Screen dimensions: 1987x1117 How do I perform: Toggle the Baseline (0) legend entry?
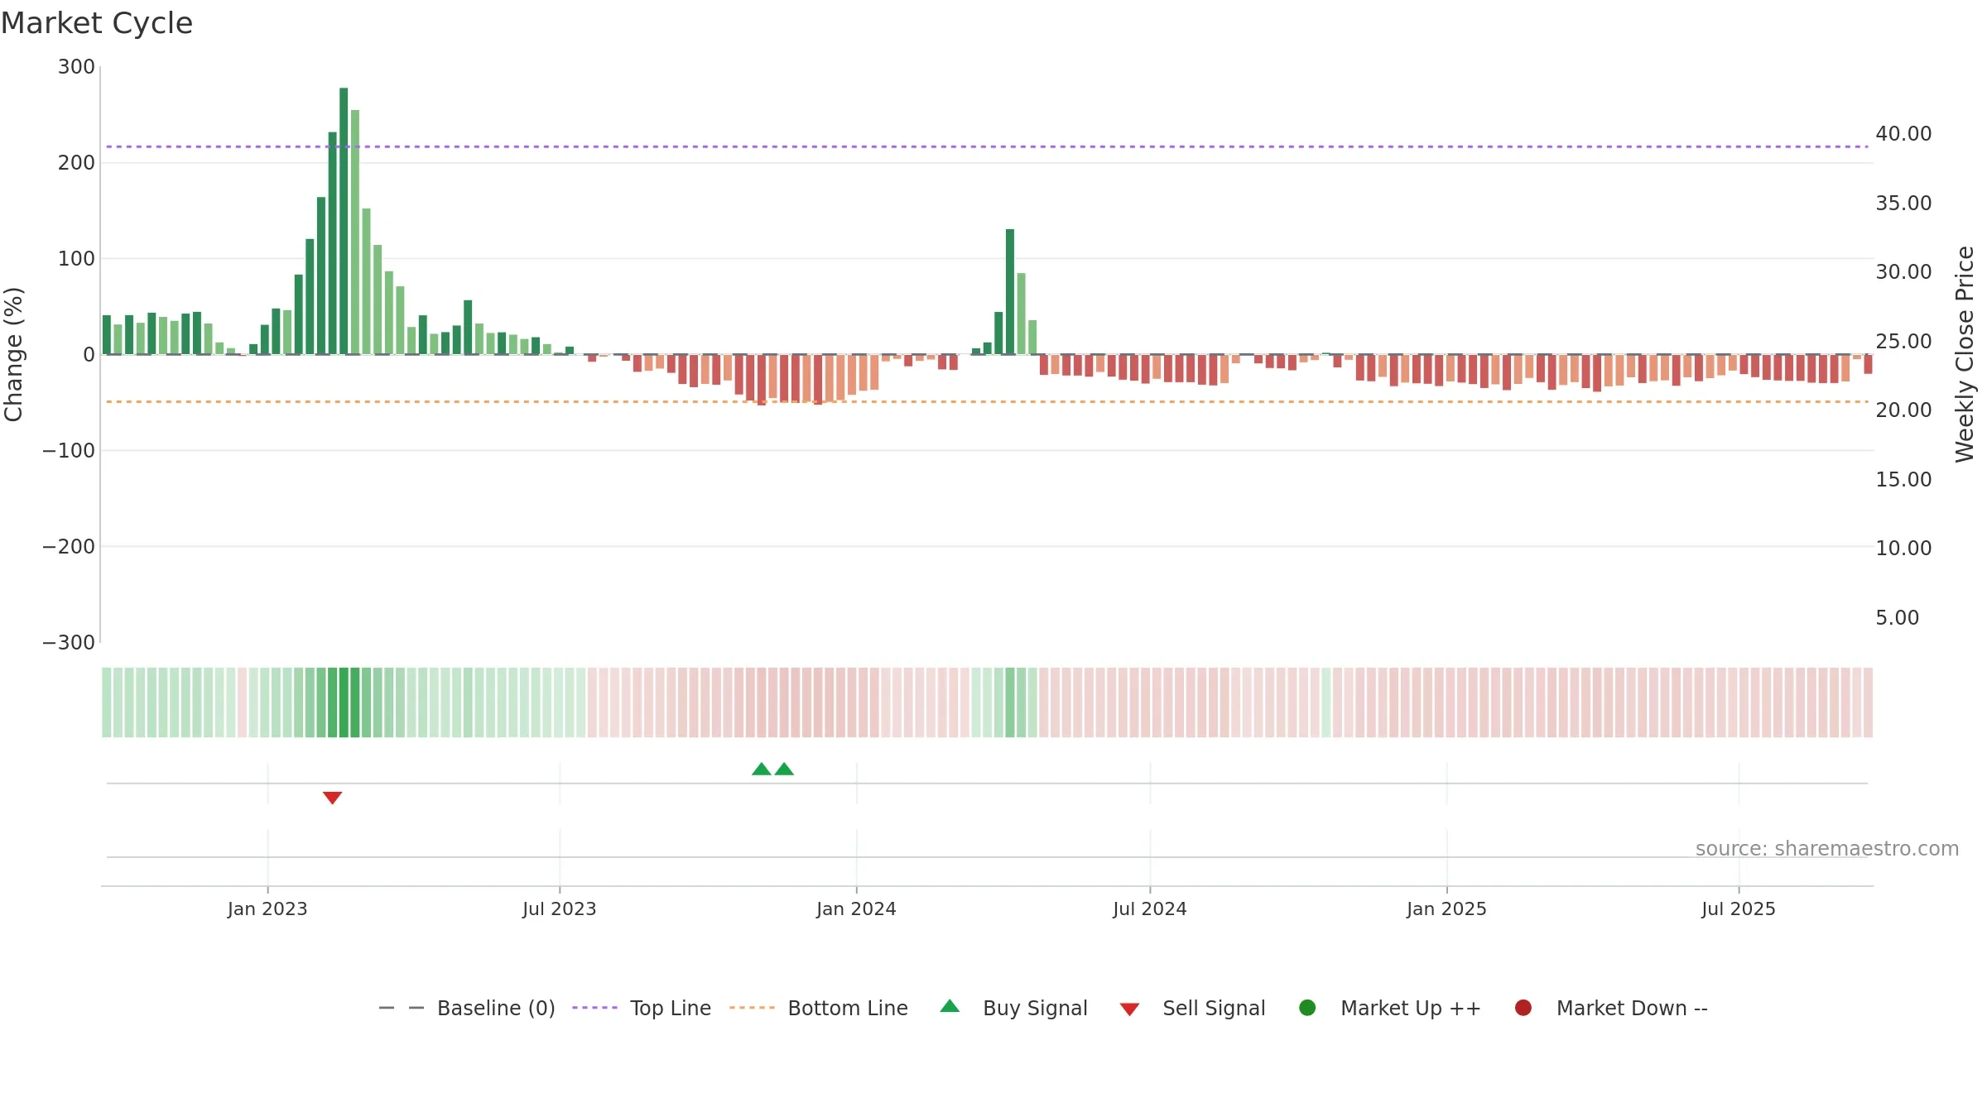[466, 1008]
